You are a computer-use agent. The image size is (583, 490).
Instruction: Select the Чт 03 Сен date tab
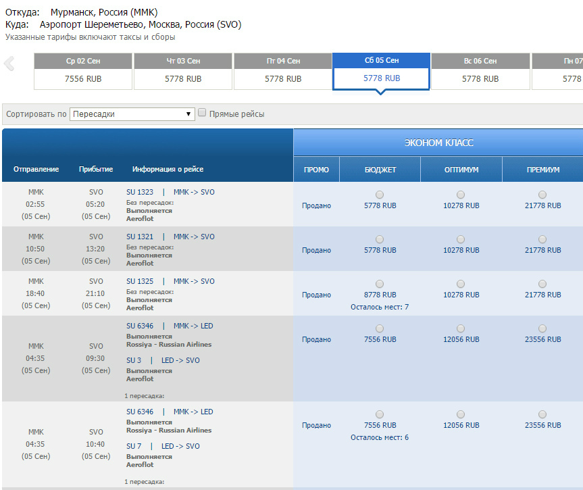pyautogui.click(x=183, y=72)
